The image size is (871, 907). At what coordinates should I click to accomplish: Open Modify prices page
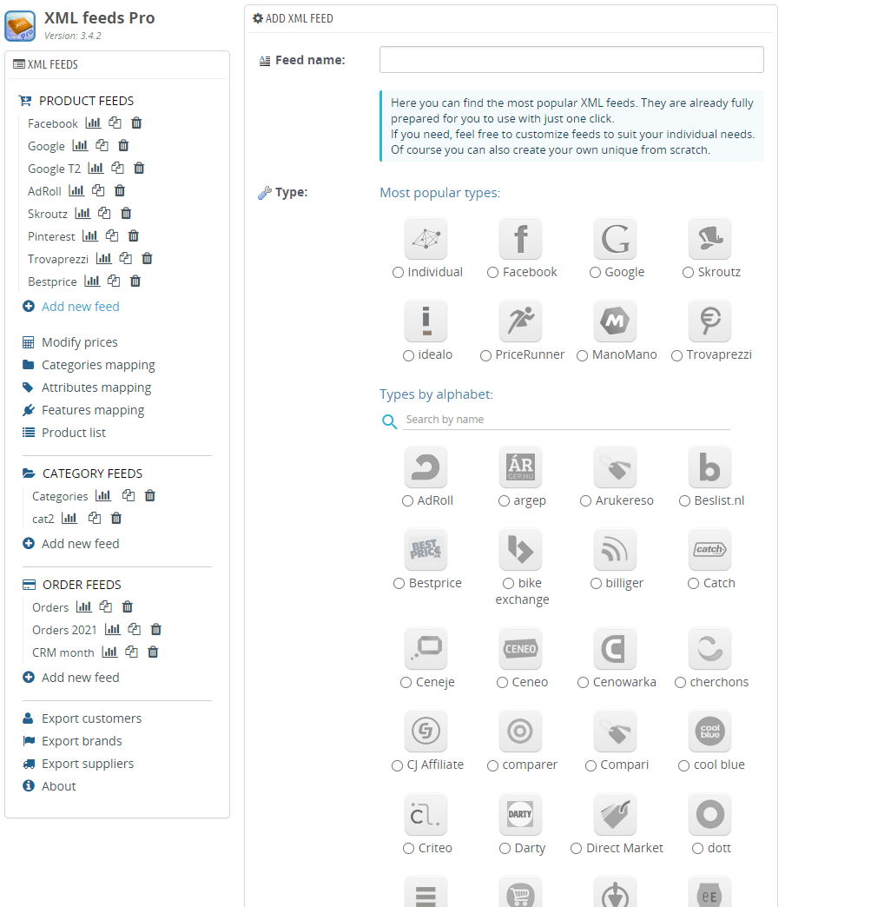click(79, 342)
